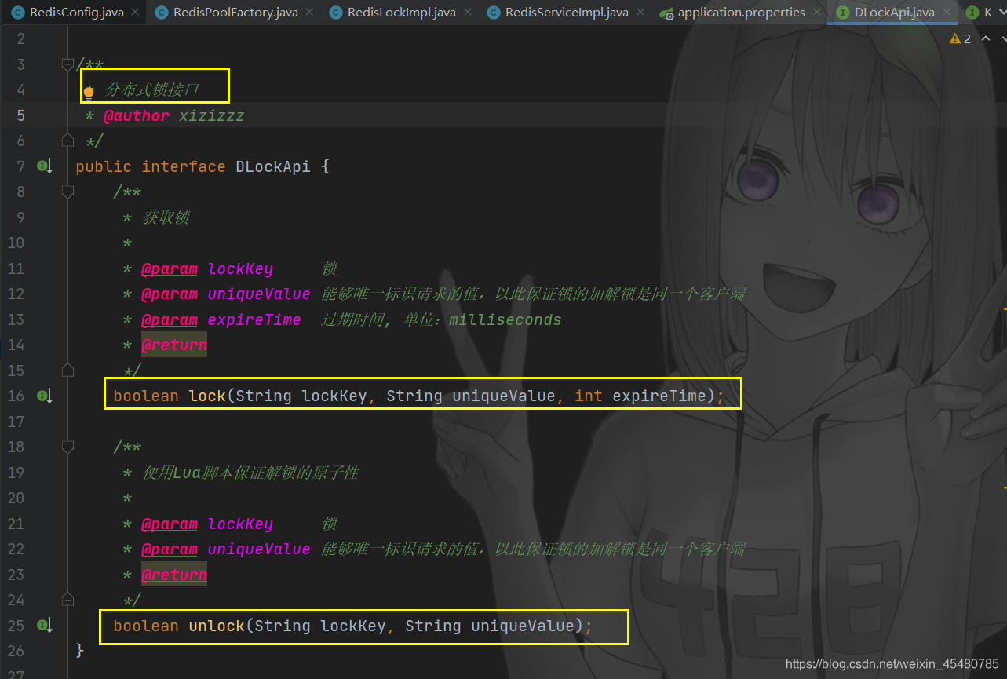1007x679 pixels.
Task: Click the yellow warning stripe near line 12 on scrollbar
Action: (x=1004, y=310)
